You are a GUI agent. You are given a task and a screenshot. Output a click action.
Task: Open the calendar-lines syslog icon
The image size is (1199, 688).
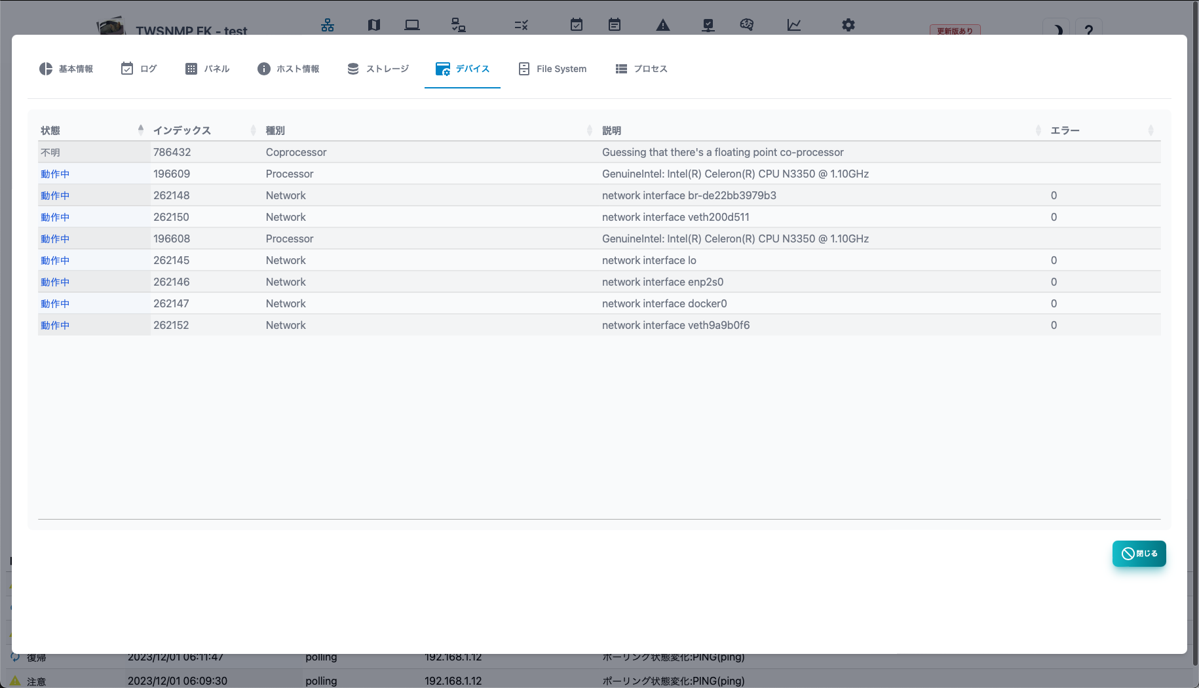point(615,25)
